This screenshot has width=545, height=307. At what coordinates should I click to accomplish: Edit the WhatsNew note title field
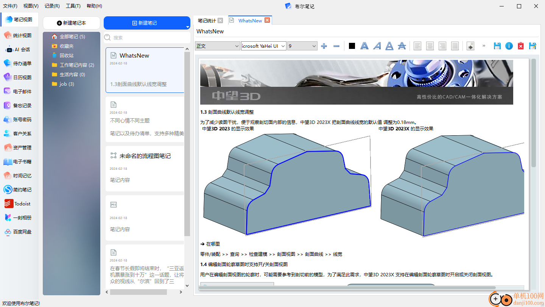[366, 31]
